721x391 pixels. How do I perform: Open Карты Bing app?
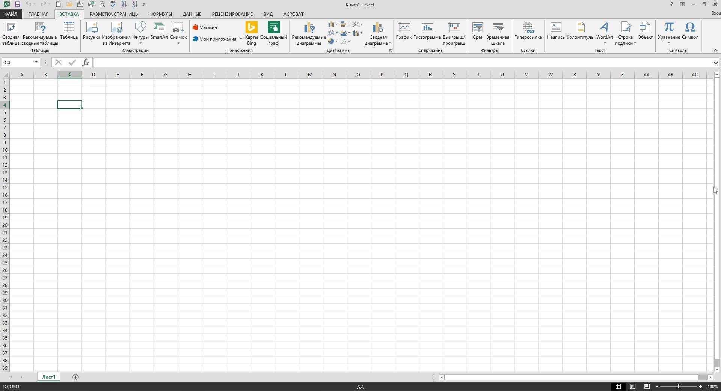click(251, 34)
